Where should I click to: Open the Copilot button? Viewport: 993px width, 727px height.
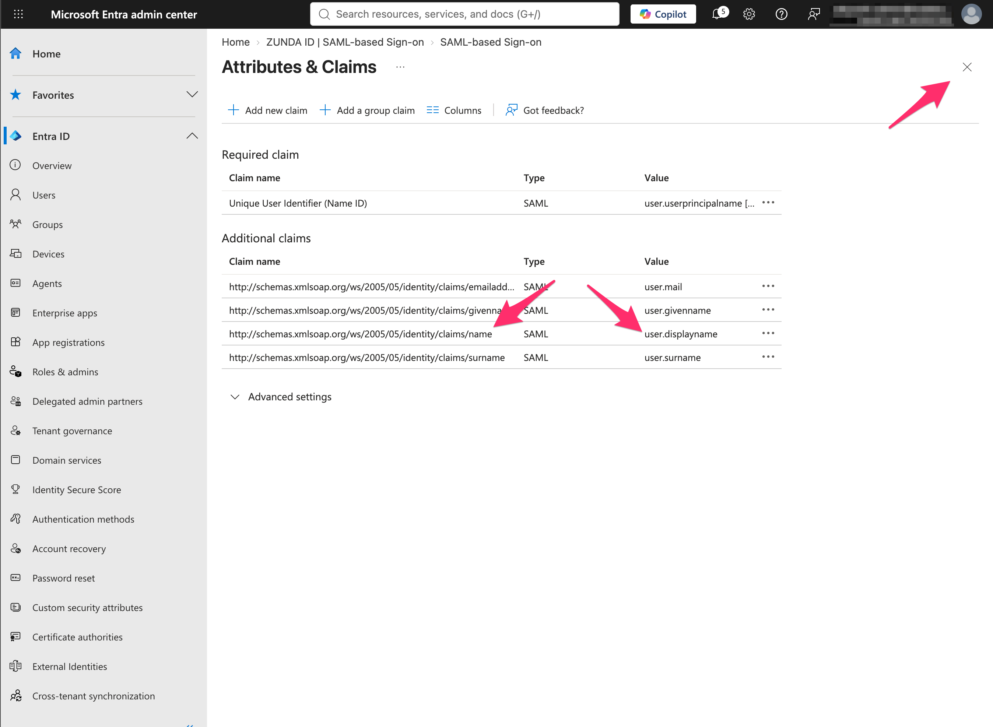point(663,14)
